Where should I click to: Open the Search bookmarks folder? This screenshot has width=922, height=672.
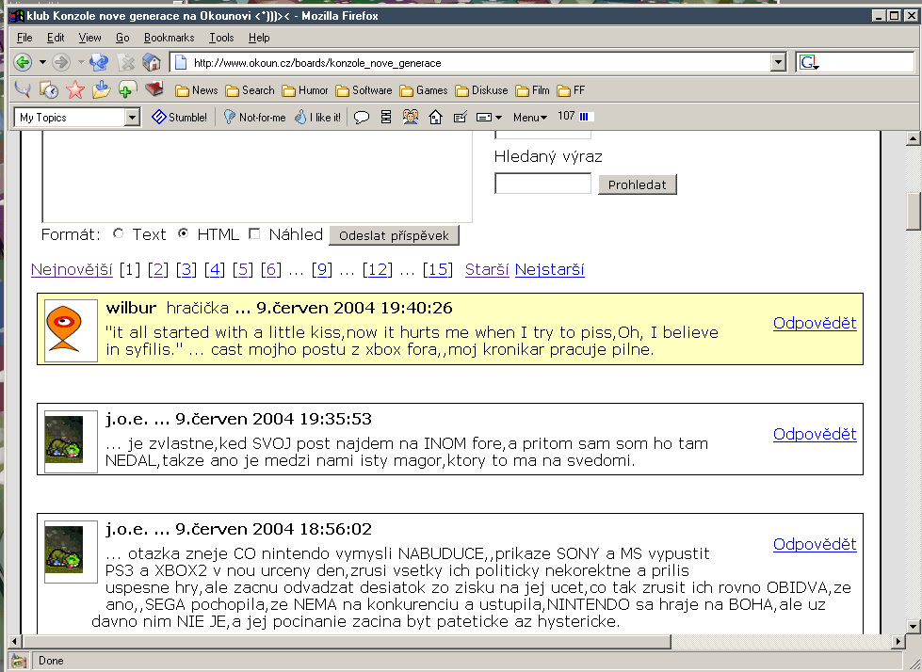pyautogui.click(x=251, y=89)
